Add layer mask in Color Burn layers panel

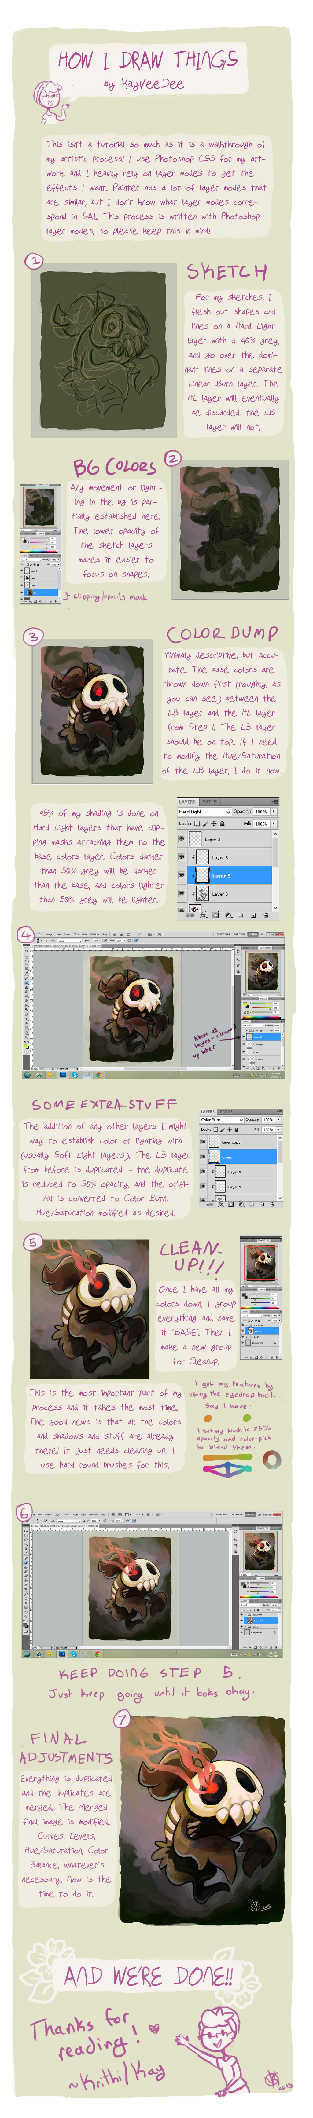tap(231, 1205)
